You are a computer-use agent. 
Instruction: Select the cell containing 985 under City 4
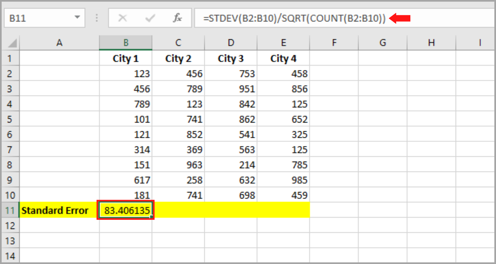click(x=283, y=180)
